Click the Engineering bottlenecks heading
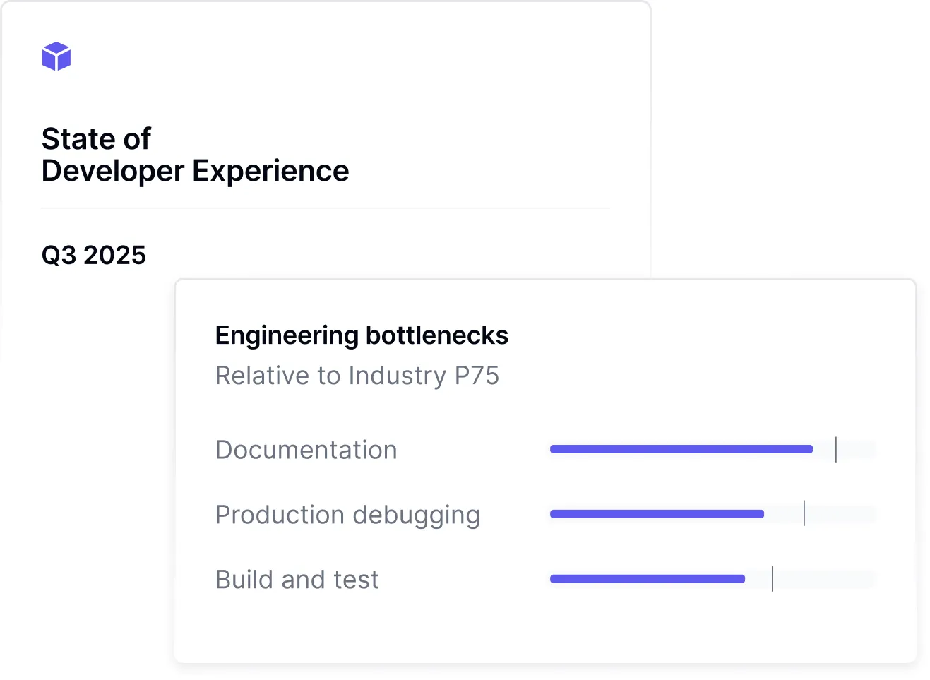 point(362,335)
